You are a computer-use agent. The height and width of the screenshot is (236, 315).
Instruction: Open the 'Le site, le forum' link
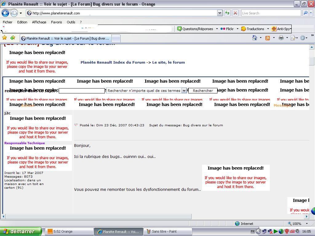point(168,62)
